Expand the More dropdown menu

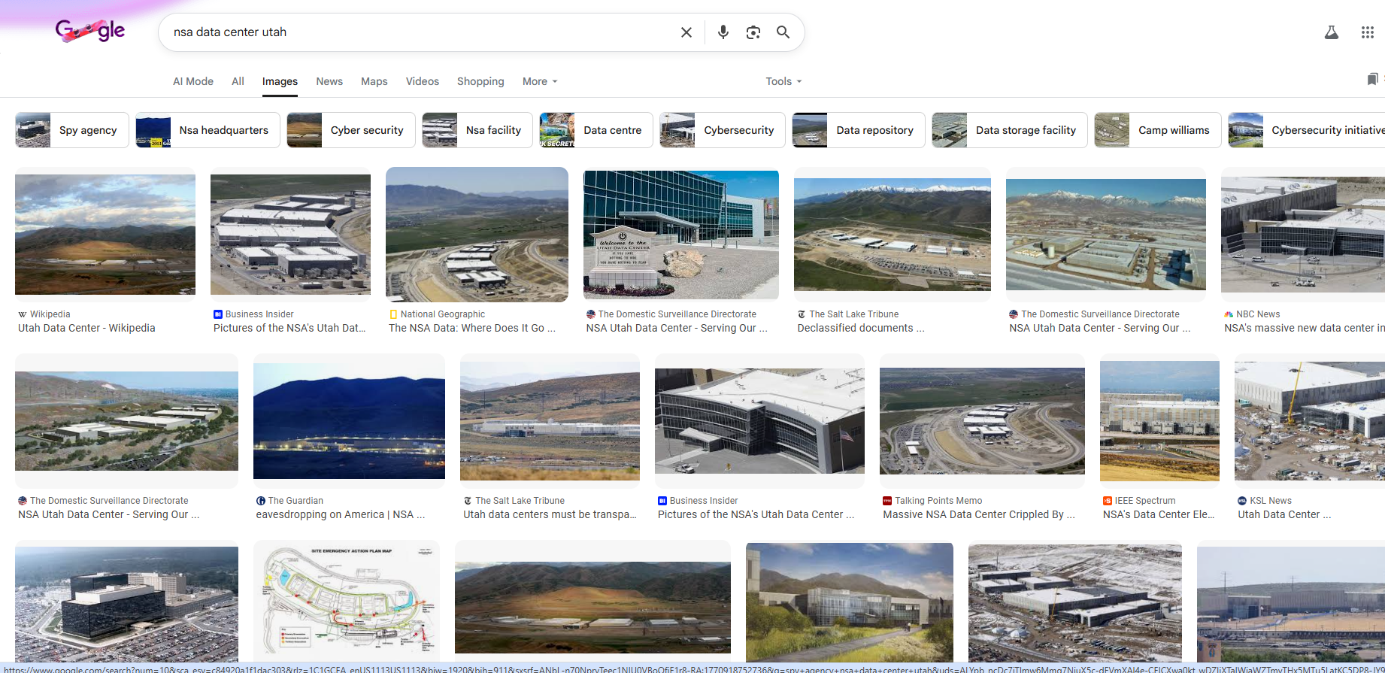pos(540,81)
